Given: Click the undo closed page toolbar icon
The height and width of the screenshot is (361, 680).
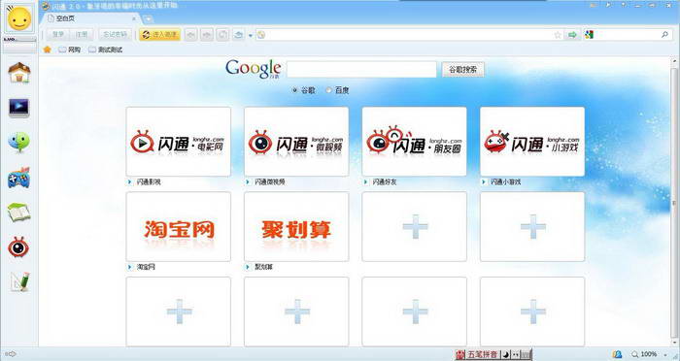Looking at the screenshot, I should pos(238,35).
